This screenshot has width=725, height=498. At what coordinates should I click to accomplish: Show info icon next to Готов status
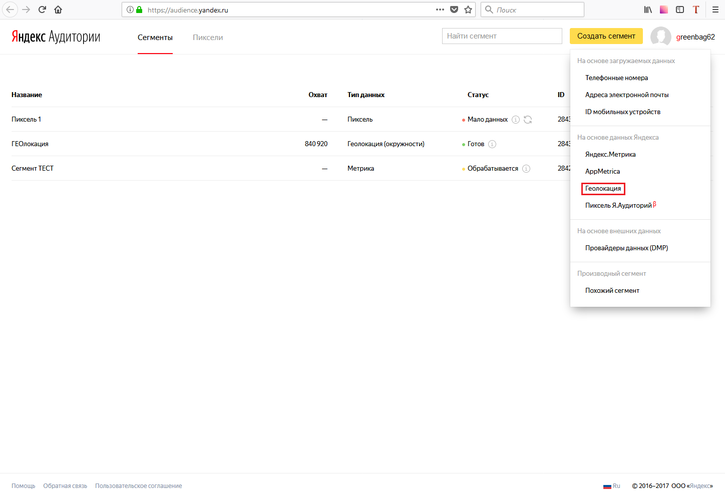[492, 144]
